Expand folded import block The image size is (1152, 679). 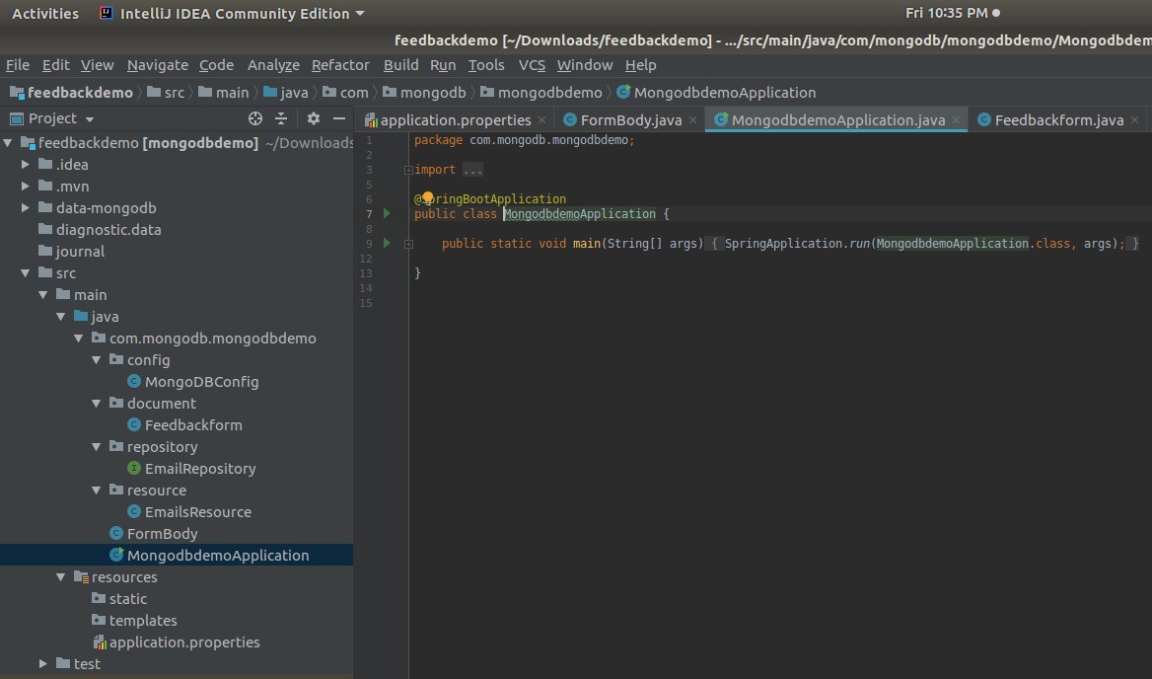point(408,170)
